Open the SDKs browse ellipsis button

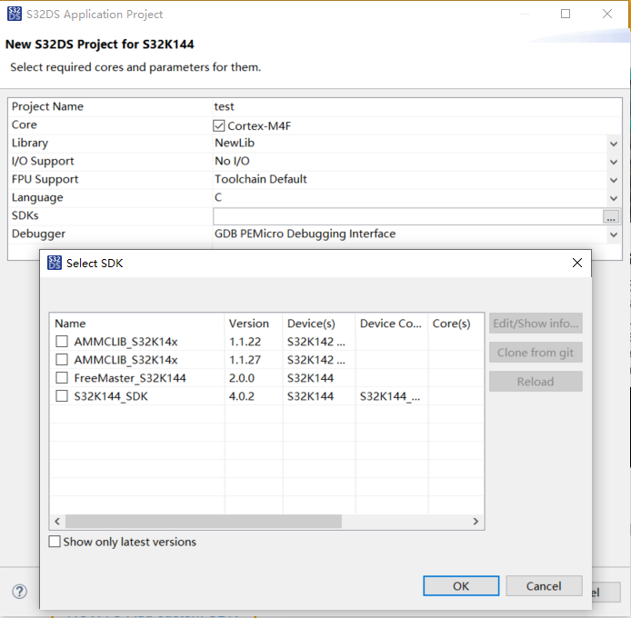click(x=611, y=216)
